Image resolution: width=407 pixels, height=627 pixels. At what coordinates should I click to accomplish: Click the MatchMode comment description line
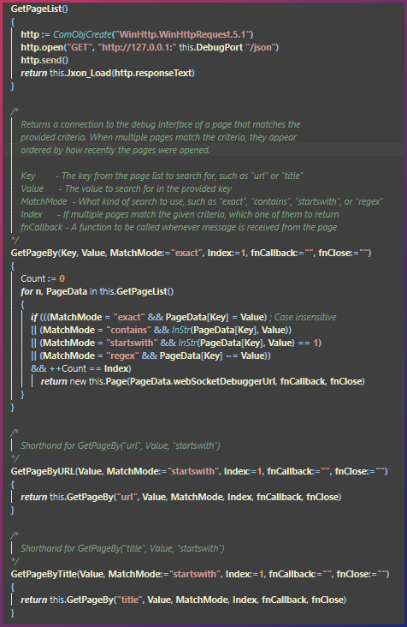[202, 201]
